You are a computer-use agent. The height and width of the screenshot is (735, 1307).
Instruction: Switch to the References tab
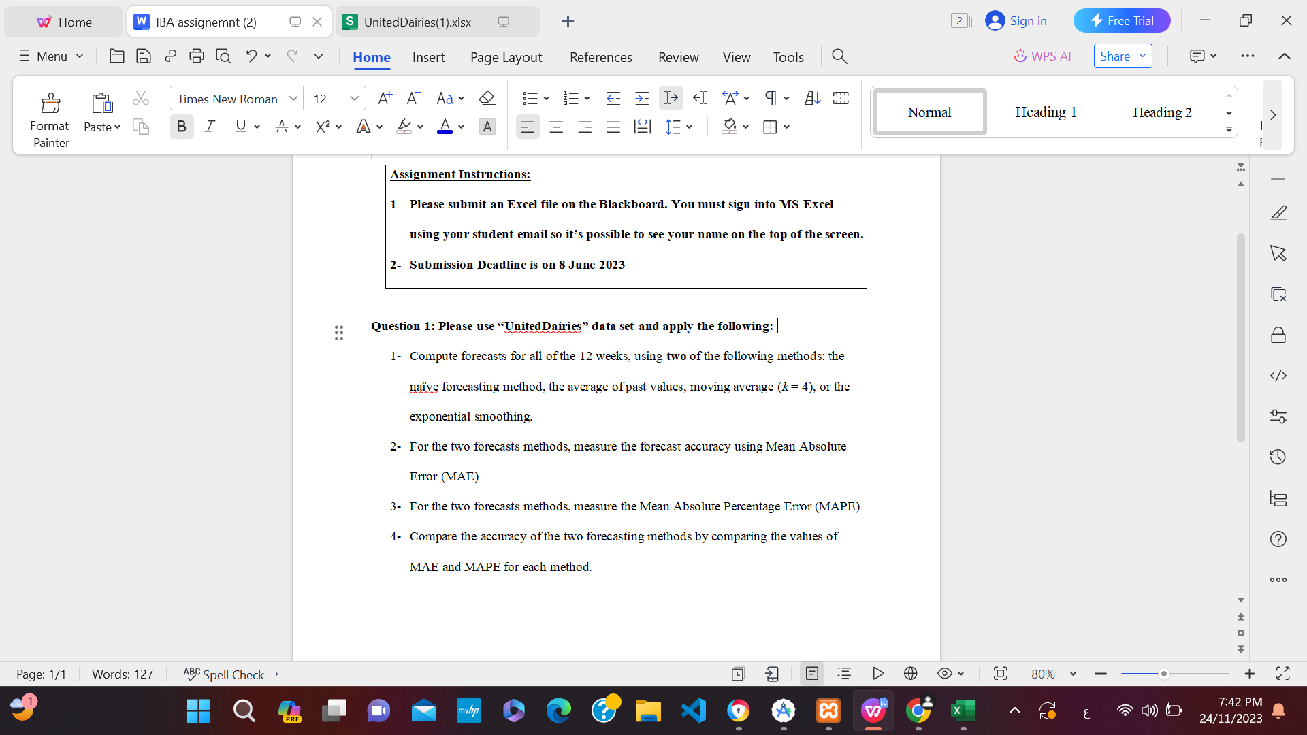click(x=600, y=56)
